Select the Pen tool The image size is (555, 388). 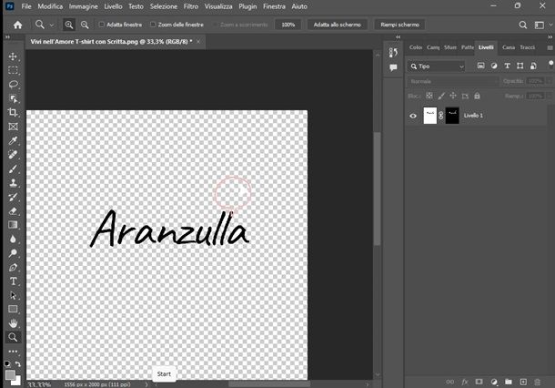point(13,267)
